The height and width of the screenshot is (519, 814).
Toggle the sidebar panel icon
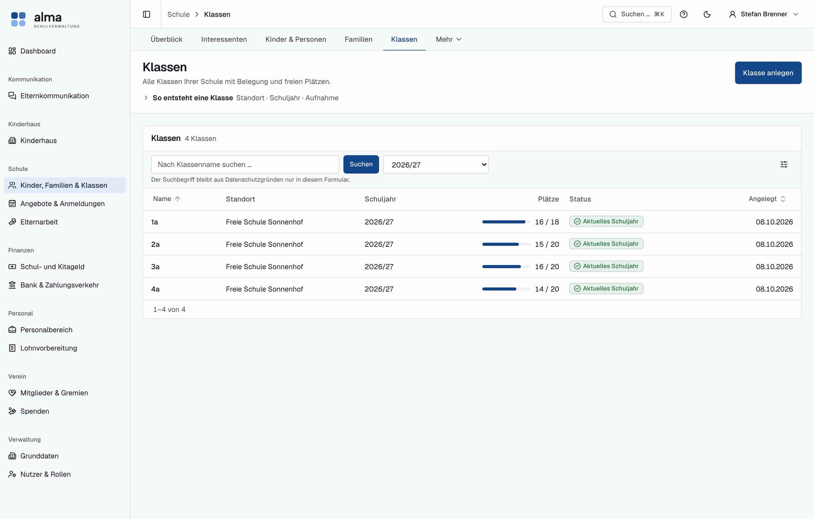pyautogui.click(x=147, y=14)
